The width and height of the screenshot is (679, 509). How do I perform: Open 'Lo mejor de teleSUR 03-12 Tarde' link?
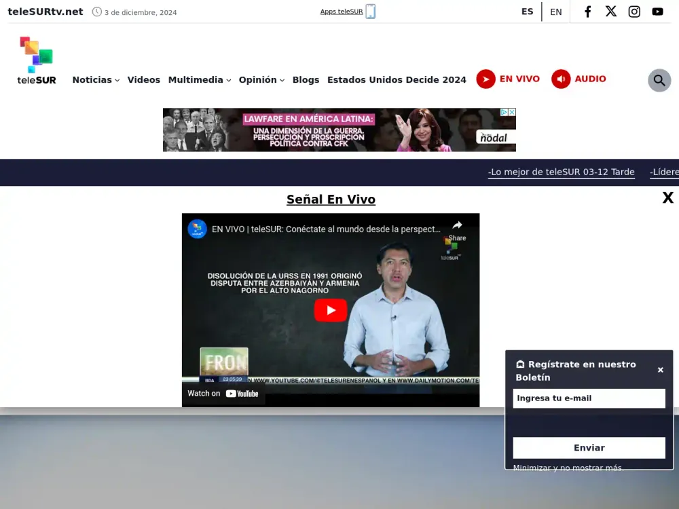562,172
